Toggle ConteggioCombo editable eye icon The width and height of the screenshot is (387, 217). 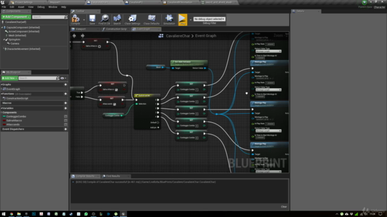tap(66, 116)
